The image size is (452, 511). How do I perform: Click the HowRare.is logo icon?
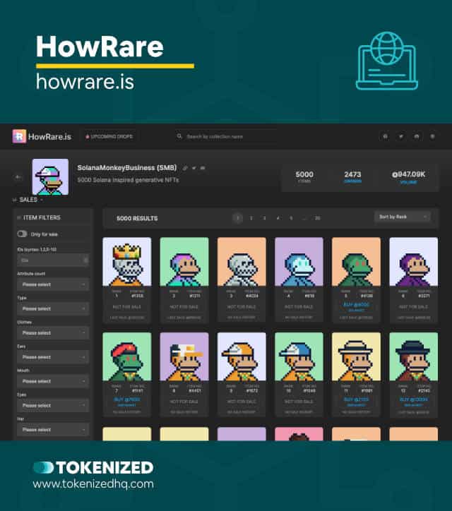point(19,136)
